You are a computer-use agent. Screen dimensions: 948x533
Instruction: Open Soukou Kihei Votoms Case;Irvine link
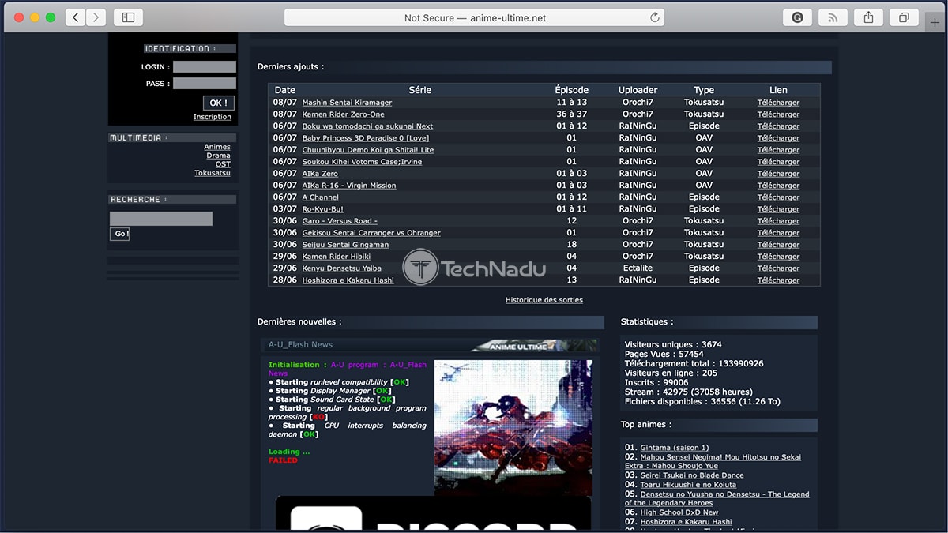point(362,162)
